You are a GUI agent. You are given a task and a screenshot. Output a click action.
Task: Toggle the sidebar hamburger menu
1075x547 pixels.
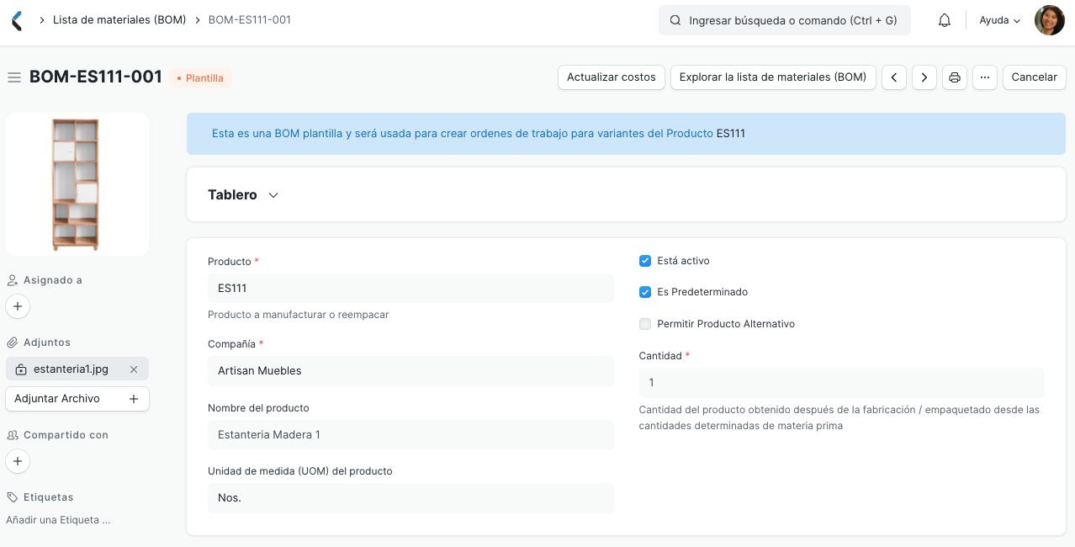pyautogui.click(x=13, y=77)
